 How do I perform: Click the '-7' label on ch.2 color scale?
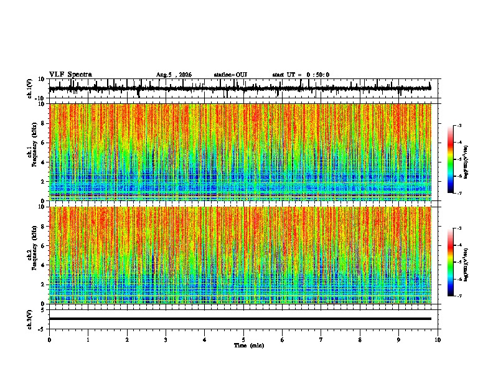[x=459, y=296]
